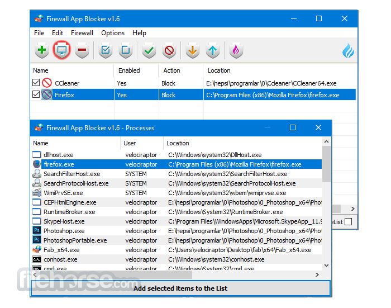Toggle the List checkbox in main window
391x308 pixels.
coord(348,222)
